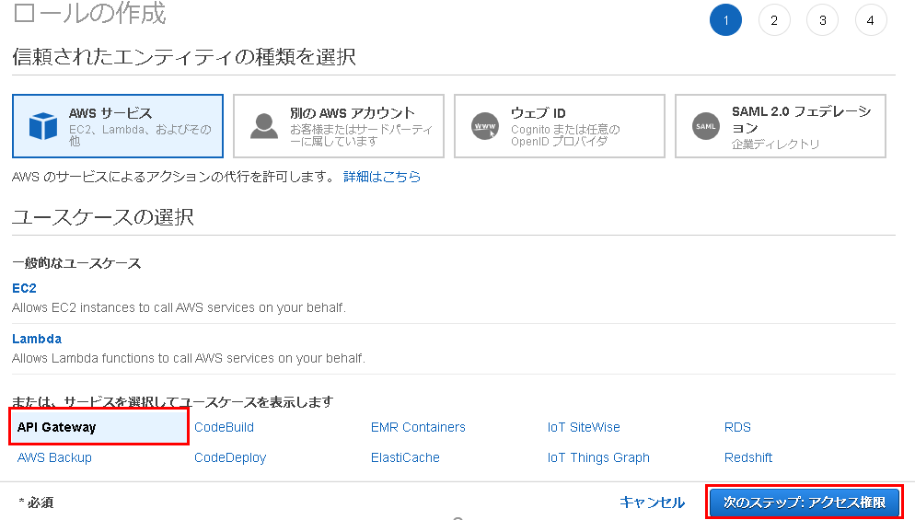This screenshot has height=520, width=915.
Task: Select CodeBuild service
Action: pyautogui.click(x=224, y=427)
